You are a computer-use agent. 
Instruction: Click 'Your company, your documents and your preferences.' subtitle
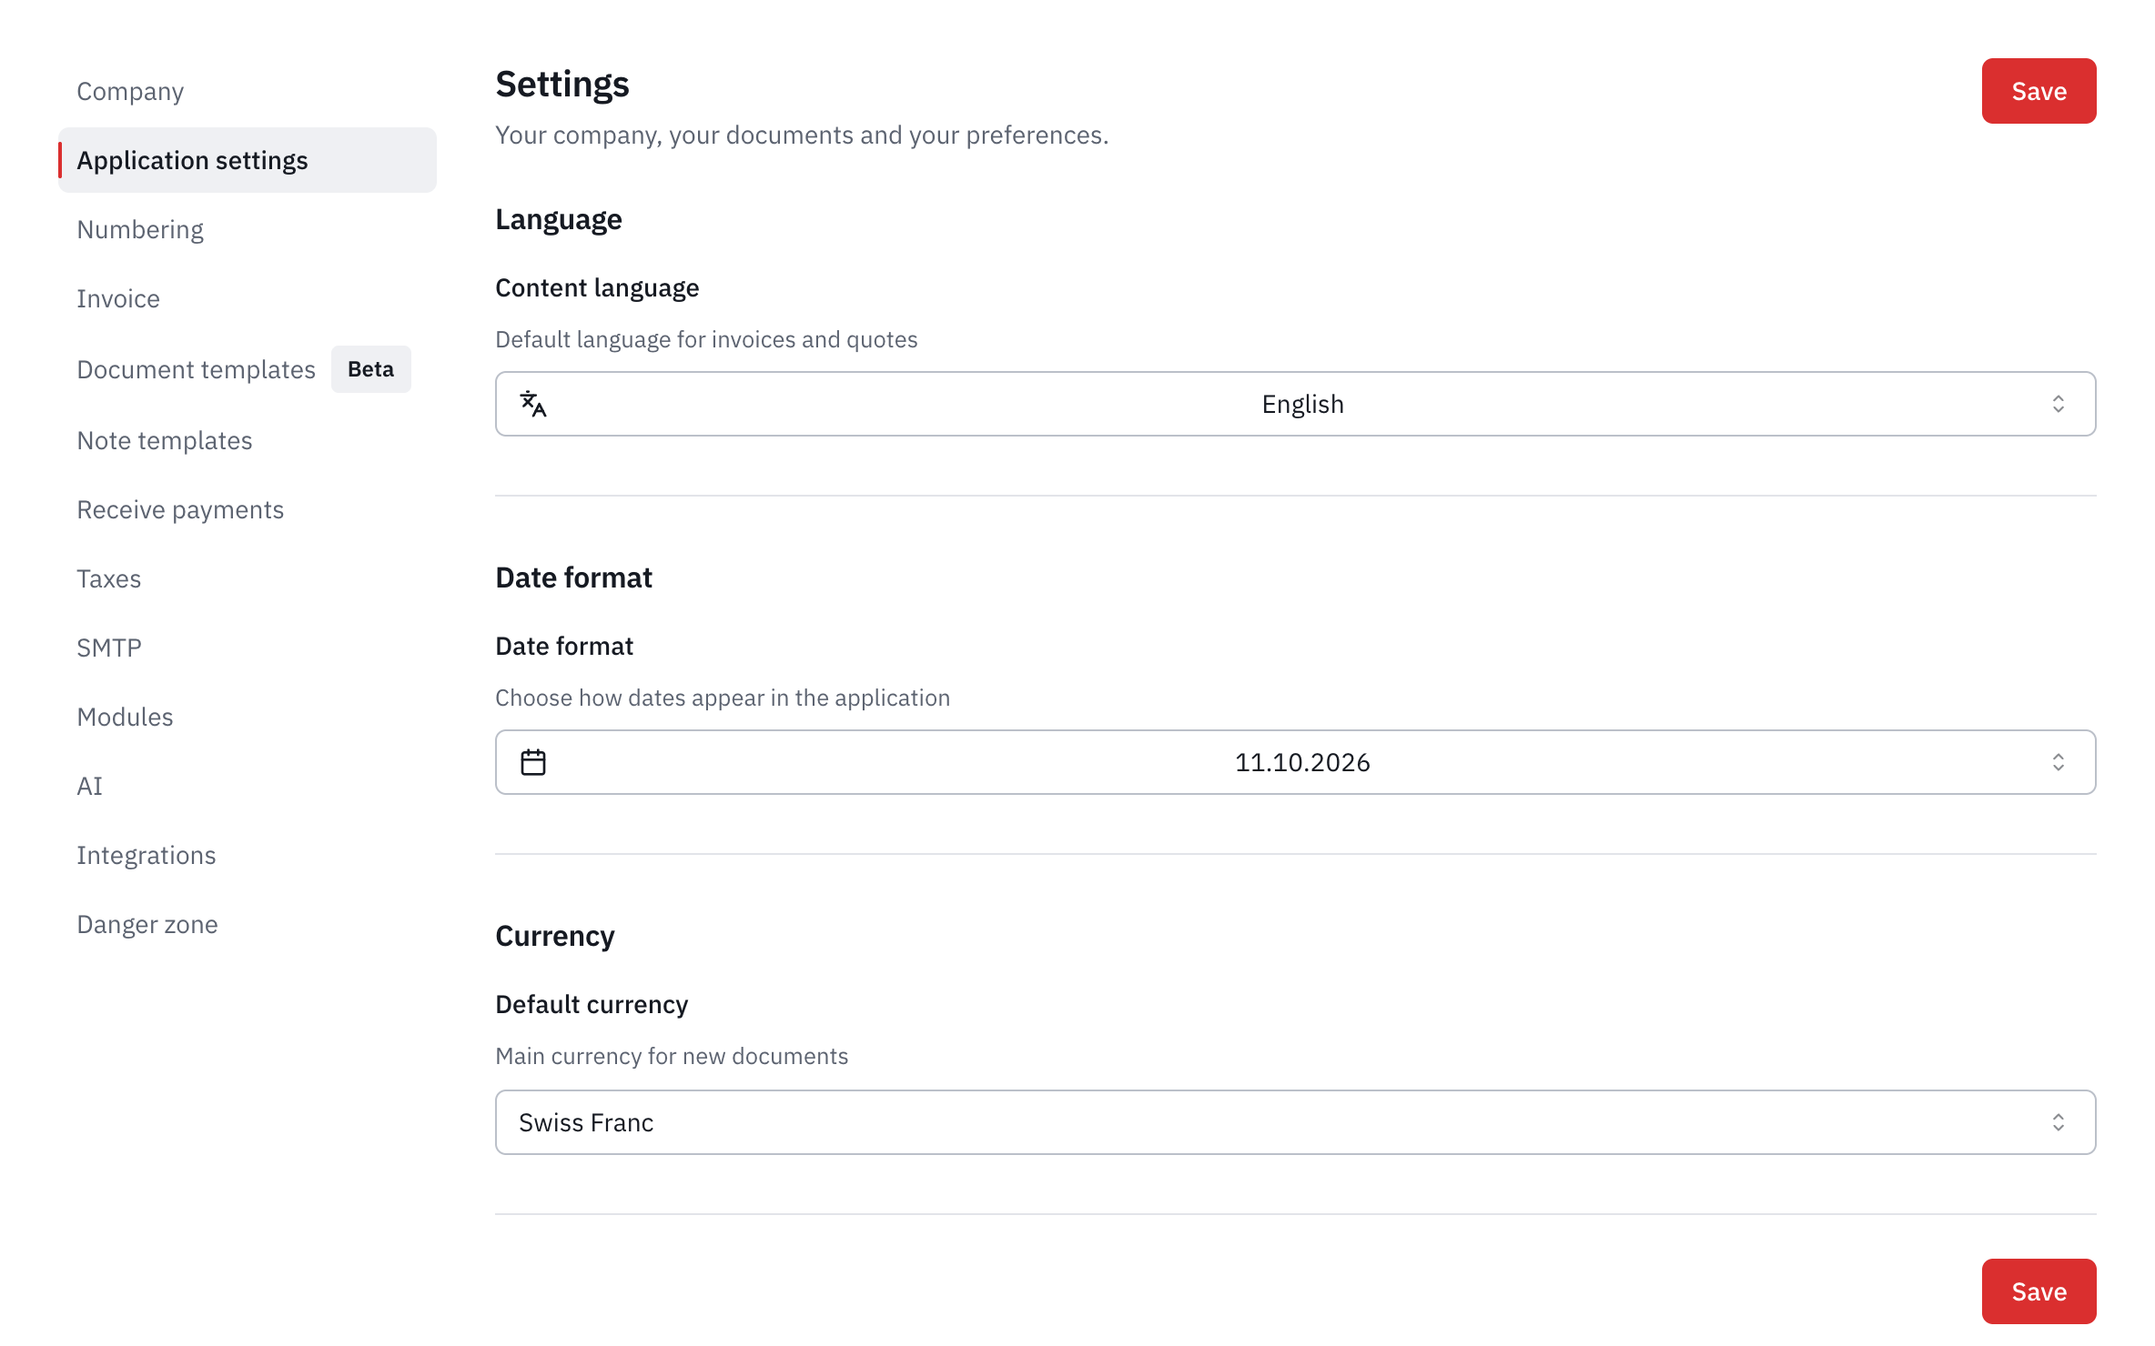tap(802, 135)
